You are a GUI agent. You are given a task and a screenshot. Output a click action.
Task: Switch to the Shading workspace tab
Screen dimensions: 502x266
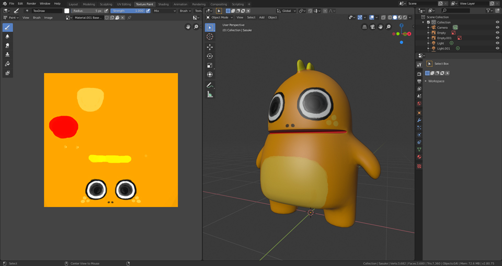click(163, 4)
